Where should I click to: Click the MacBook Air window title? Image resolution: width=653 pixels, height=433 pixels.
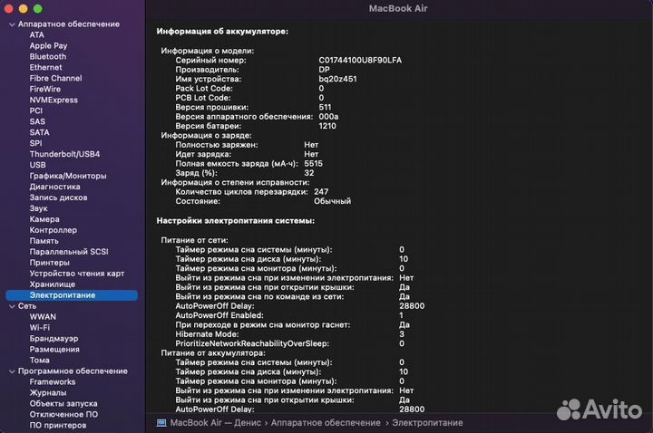tap(398, 8)
